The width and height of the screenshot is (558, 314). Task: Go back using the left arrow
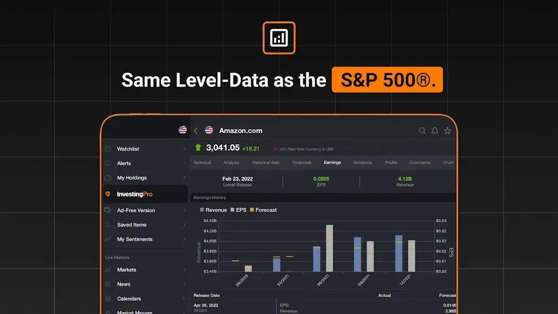click(196, 130)
